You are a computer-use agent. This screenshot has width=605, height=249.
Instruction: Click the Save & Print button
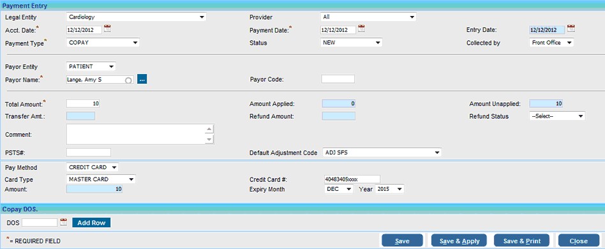(x=521, y=241)
